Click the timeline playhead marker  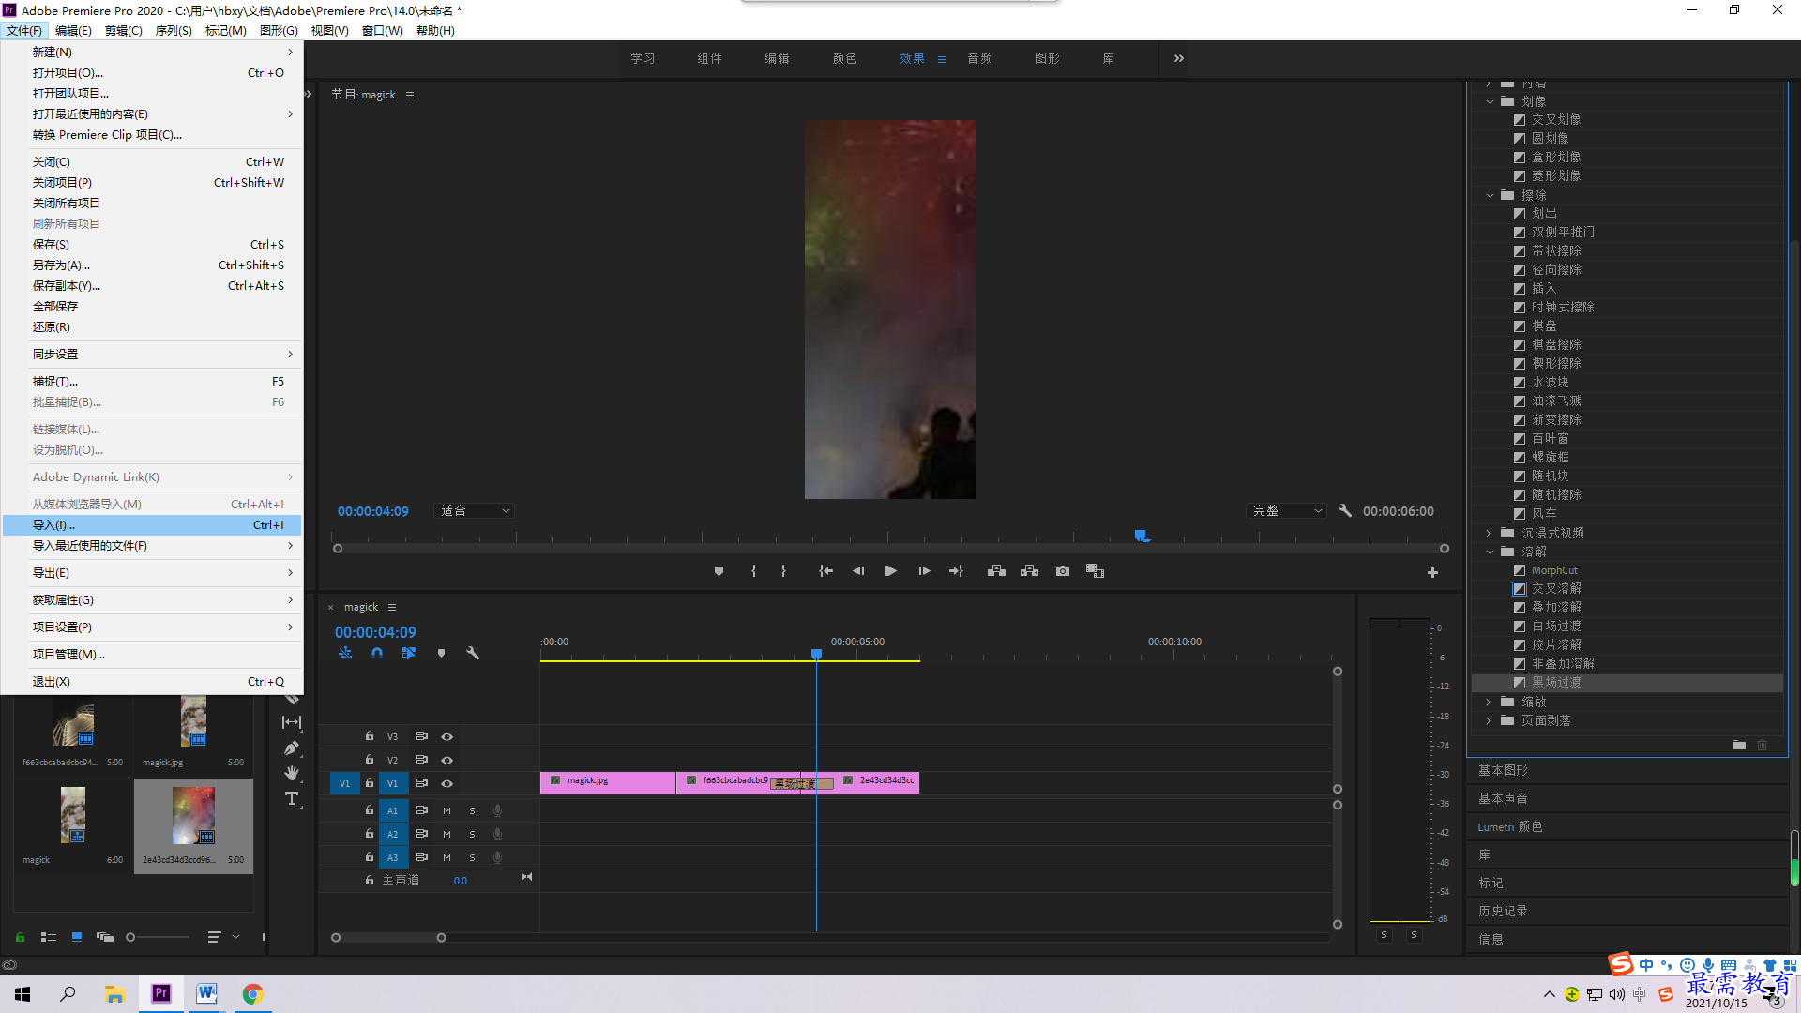pyautogui.click(x=816, y=654)
